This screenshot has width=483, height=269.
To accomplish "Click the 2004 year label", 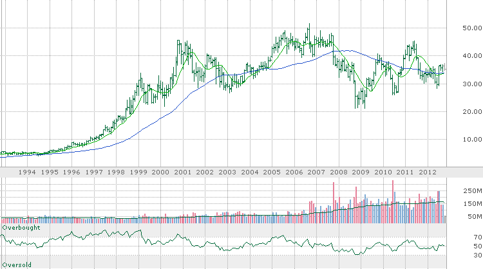I will [x=250, y=172].
